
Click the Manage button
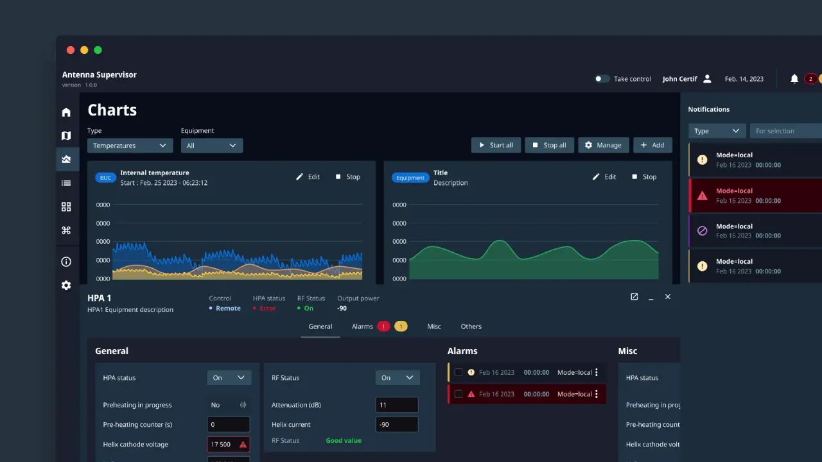(603, 145)
